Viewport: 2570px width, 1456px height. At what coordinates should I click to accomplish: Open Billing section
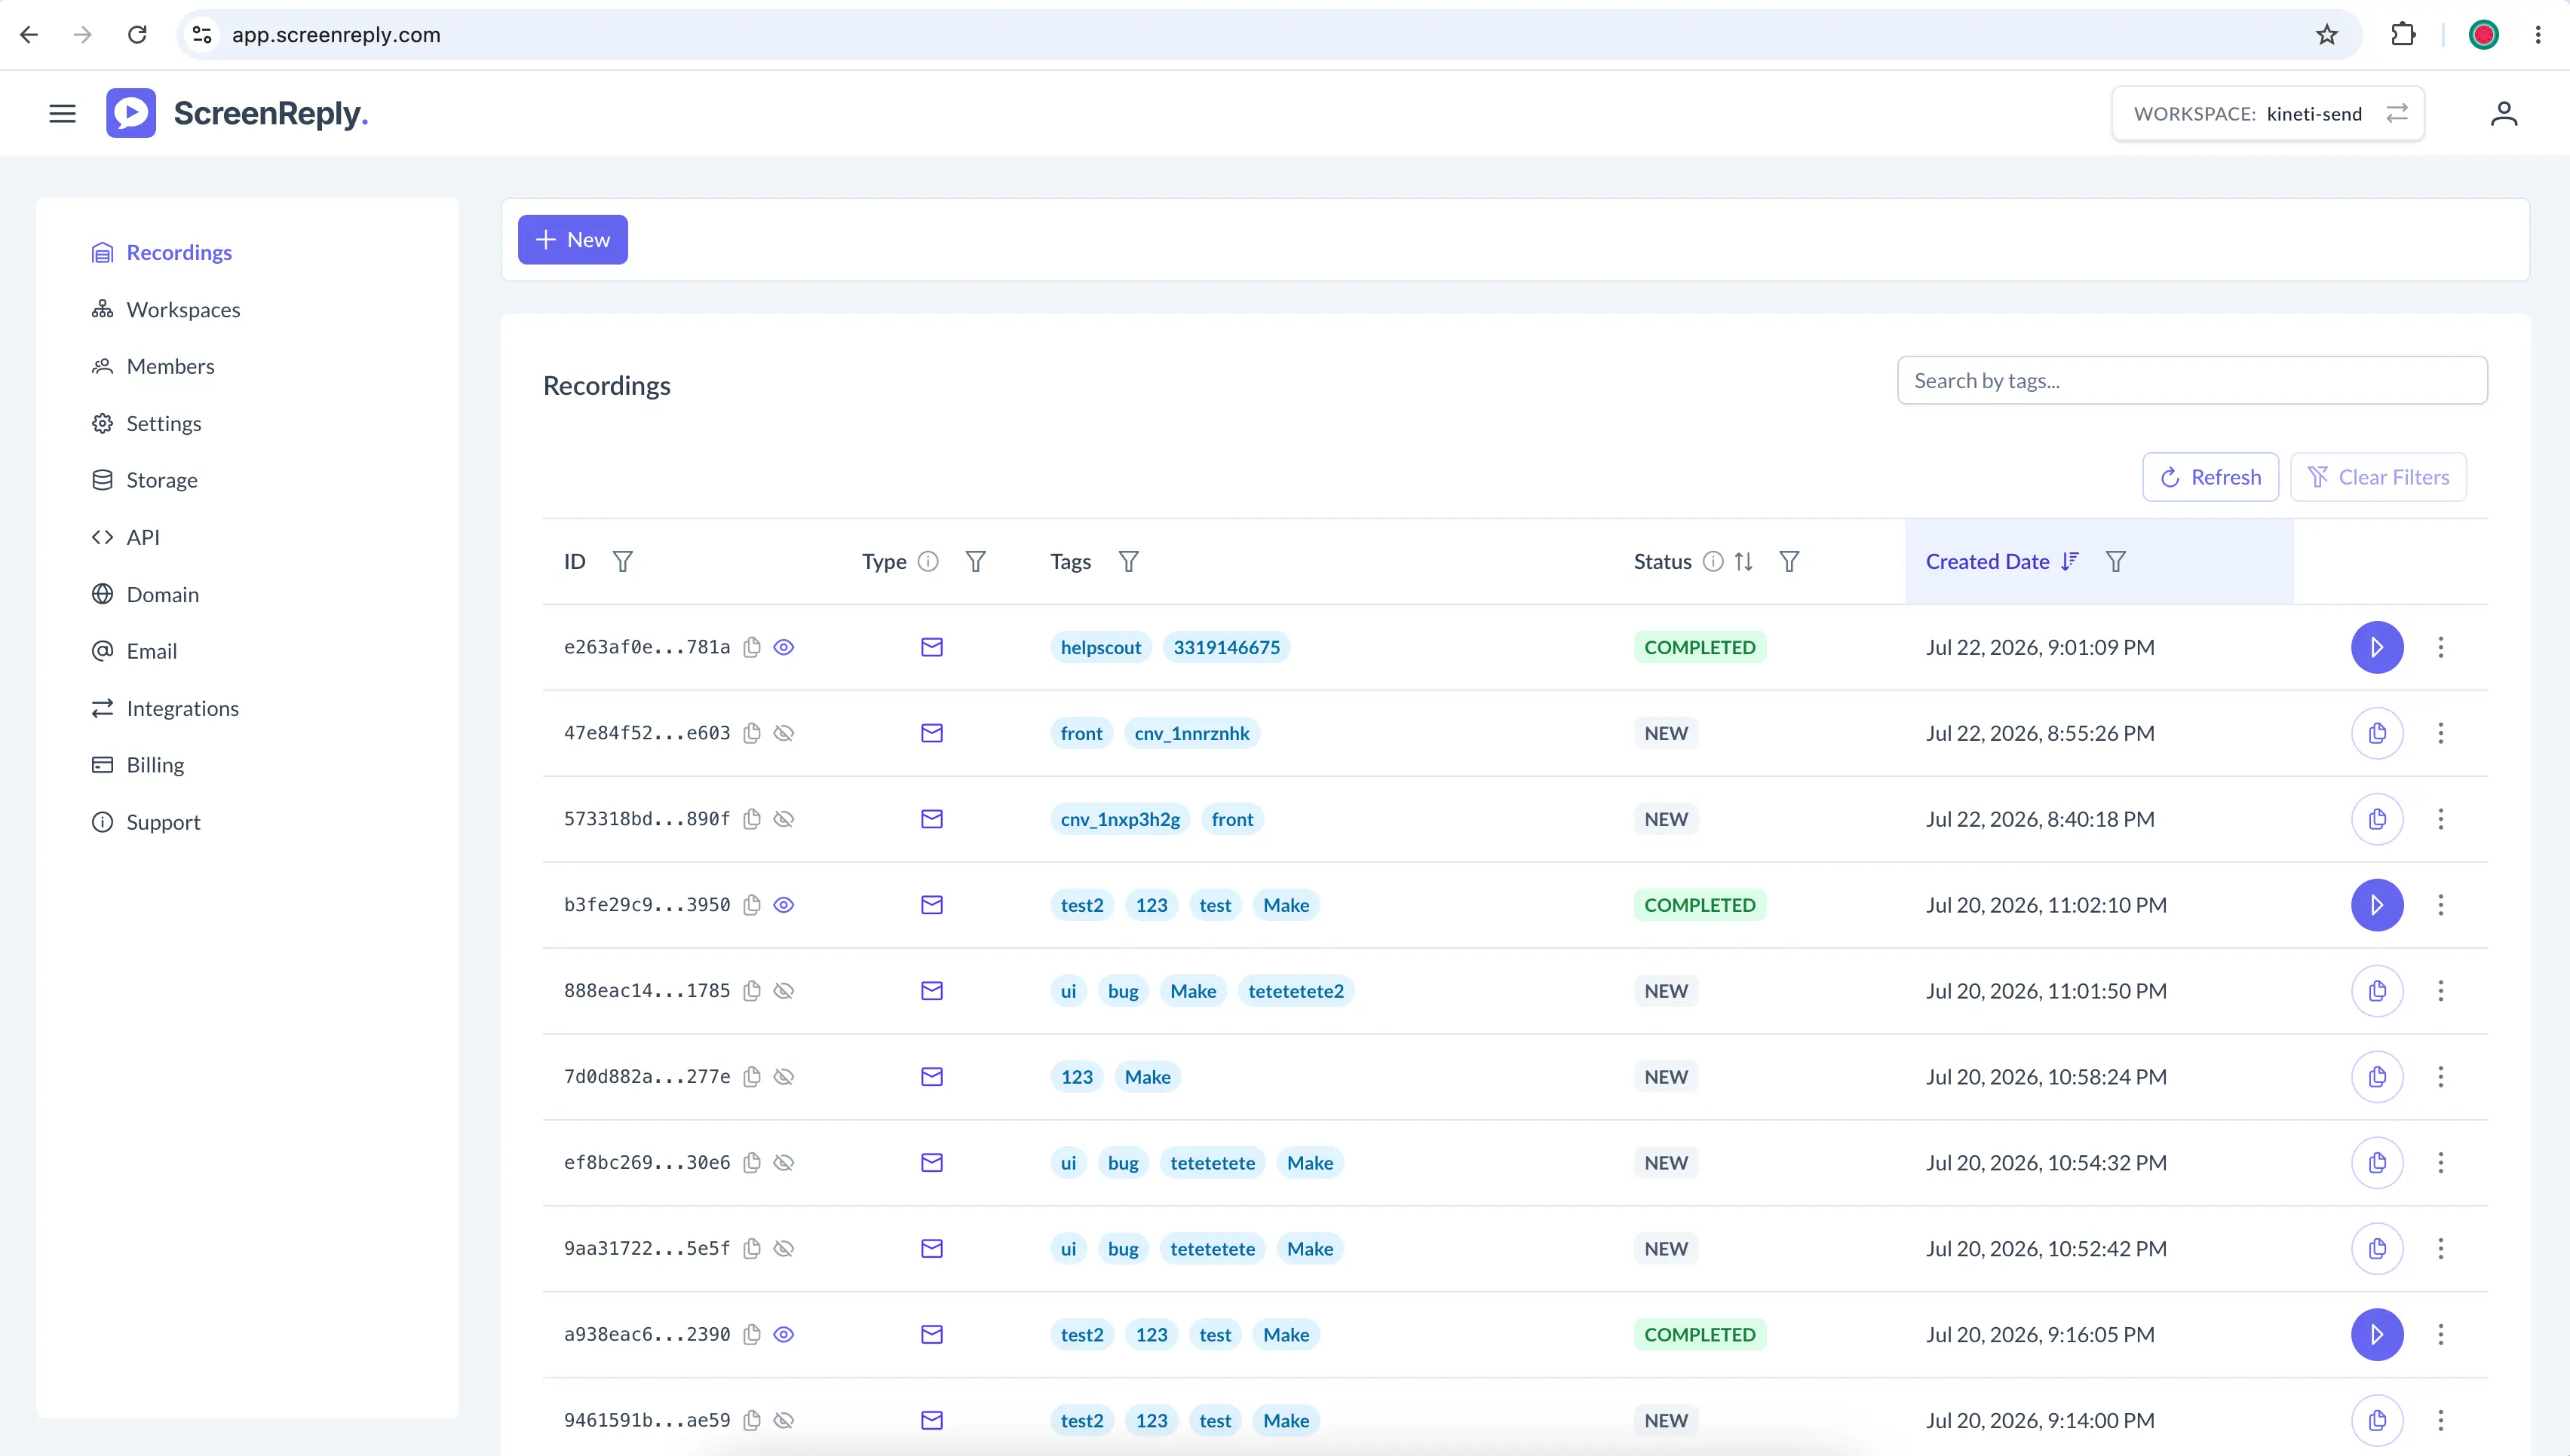(x=138, y=765)
